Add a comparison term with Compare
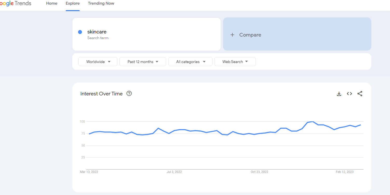 click(x=297, y=34)
